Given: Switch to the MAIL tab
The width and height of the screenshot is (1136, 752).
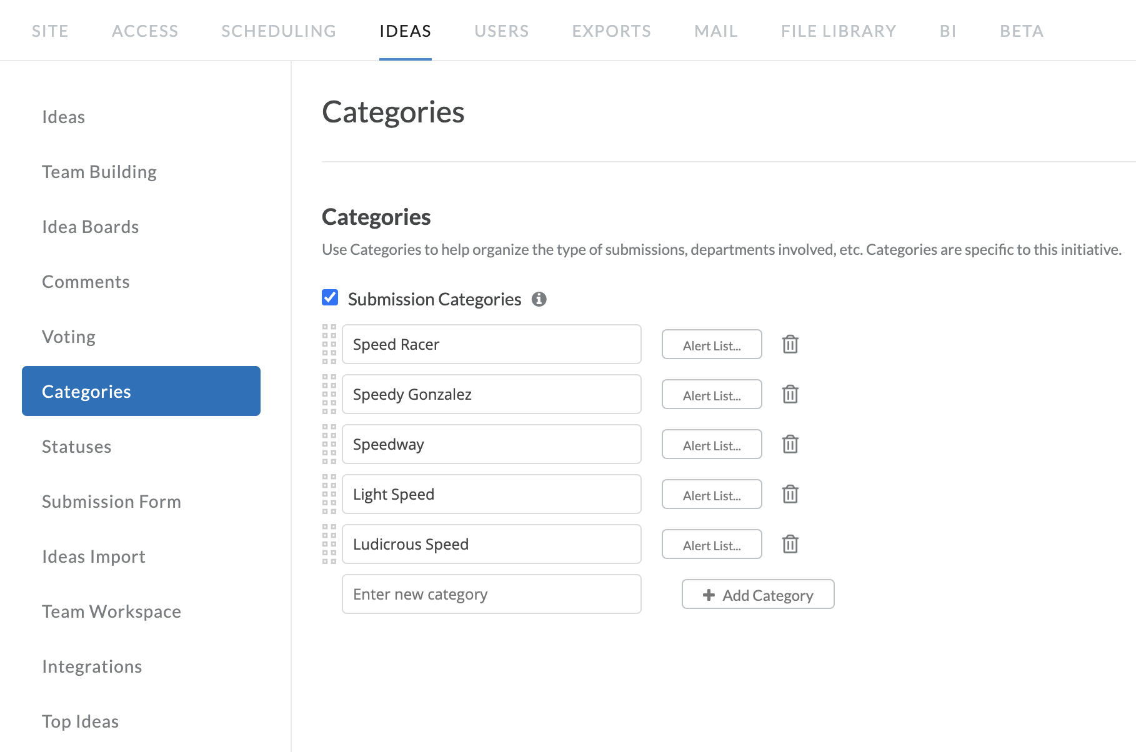Looking at the screenshot, I should tap(716, 31).
